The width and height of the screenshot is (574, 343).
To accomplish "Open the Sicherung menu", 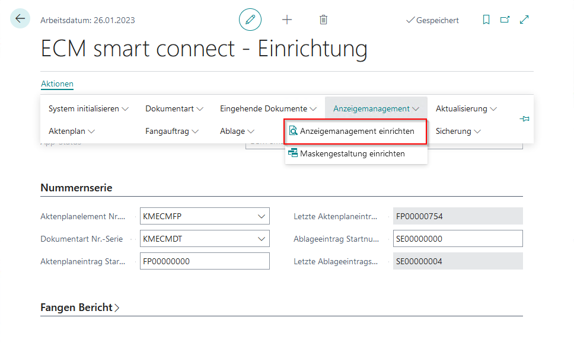I will coord(458,132).
